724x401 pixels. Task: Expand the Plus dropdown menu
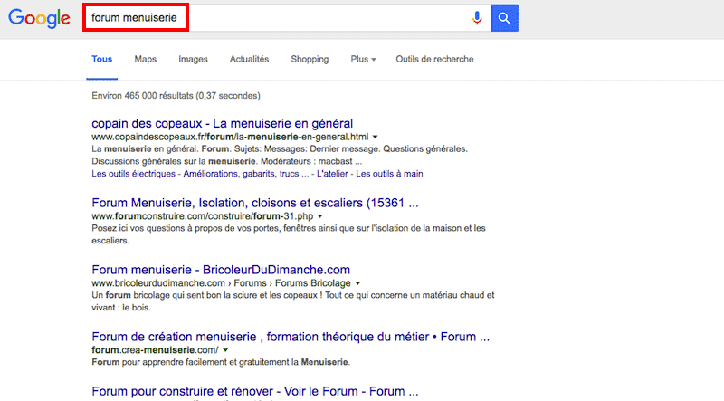[x=363, y=60]
